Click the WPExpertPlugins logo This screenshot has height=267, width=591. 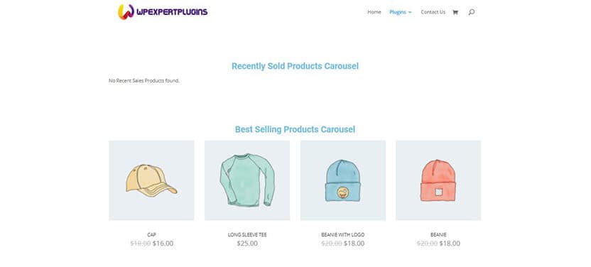coord(163,11)
